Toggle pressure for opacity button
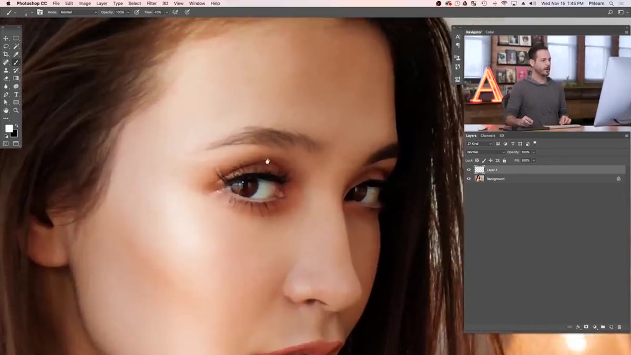The width and height of the screenshot is (631, 355). (137, 12)
